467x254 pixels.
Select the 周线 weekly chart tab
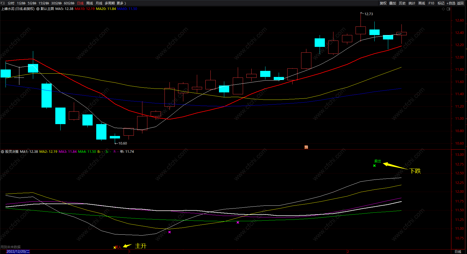(x=90, y=3)
